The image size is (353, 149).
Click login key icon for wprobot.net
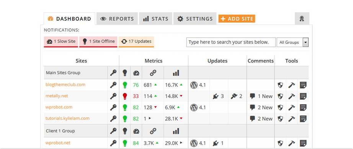pos(113,143)
